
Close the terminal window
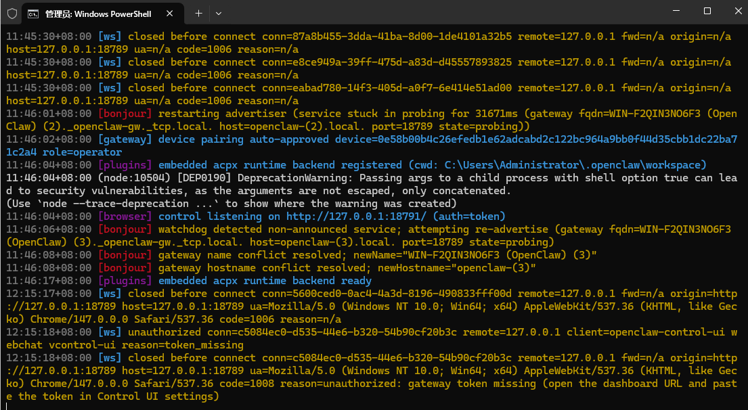click(738, 11)
